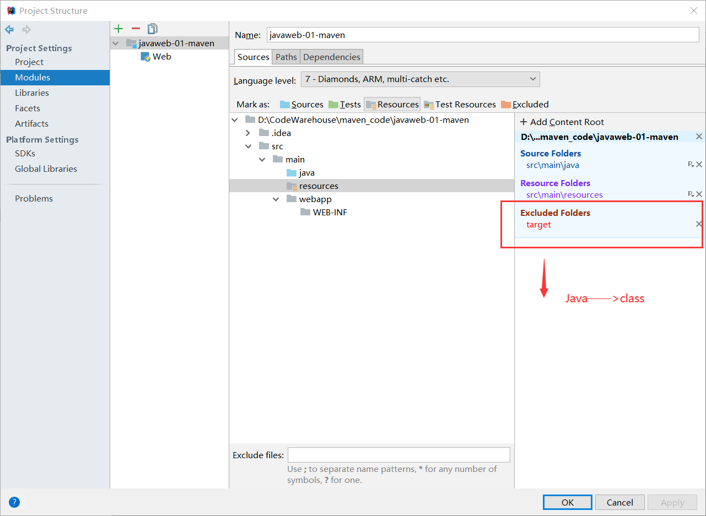
Task: Select the WEB-INF folder row
Action: pyautogui.click(x=371, y=213)
